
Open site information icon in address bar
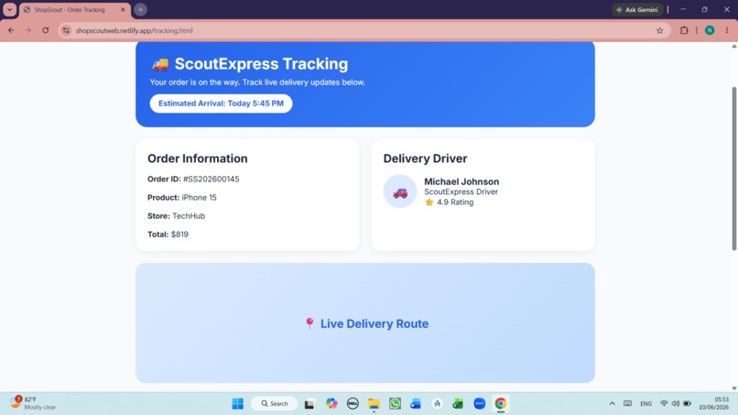pos(66,30)
